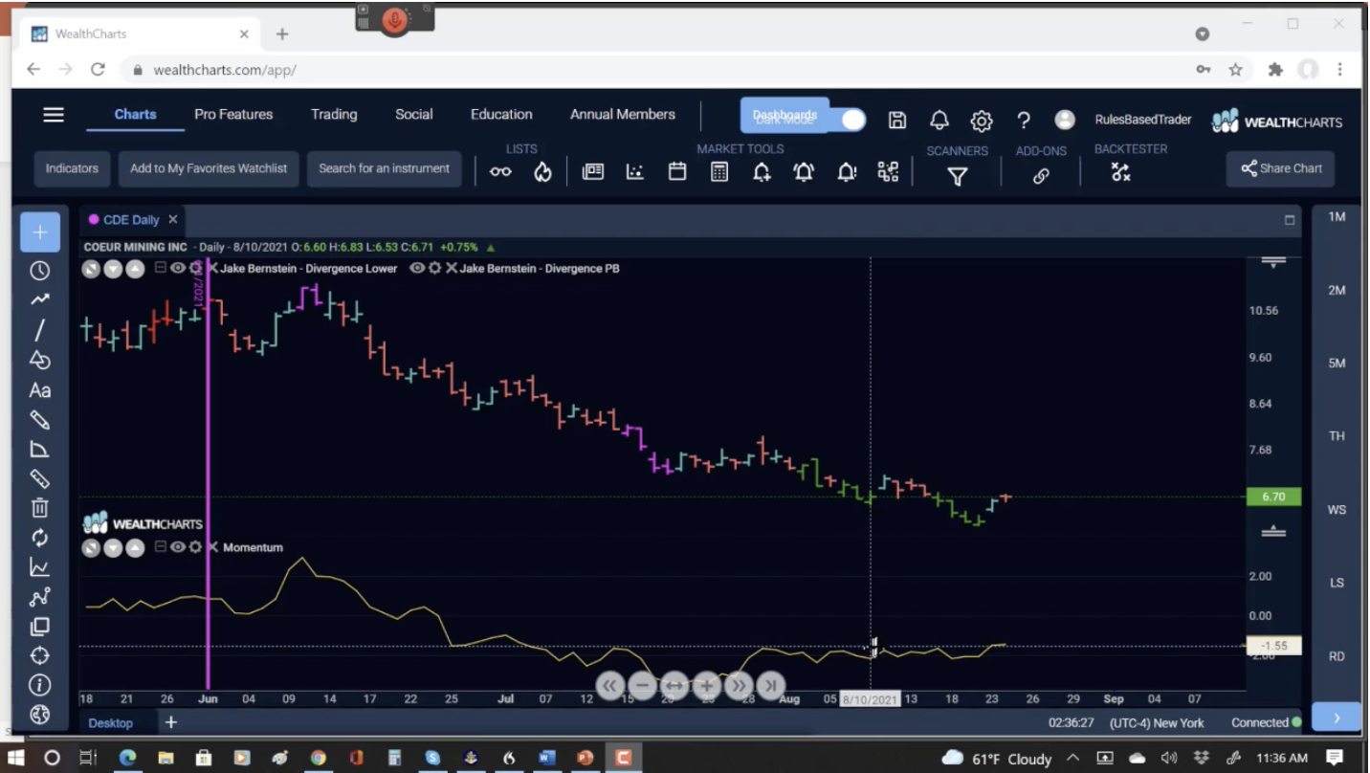Select the 1M timeframe button
1370x773 pixels.
pos(1337,217)
